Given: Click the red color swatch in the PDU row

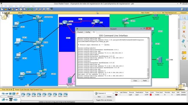Looking at the screenshot, I should coord(151,95).
